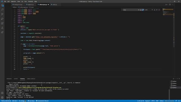
Task: Open the Live Share activity bar icon
Action: [x=2, y=33]
